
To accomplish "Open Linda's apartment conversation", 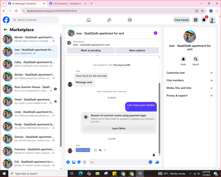I will point(30,114).
